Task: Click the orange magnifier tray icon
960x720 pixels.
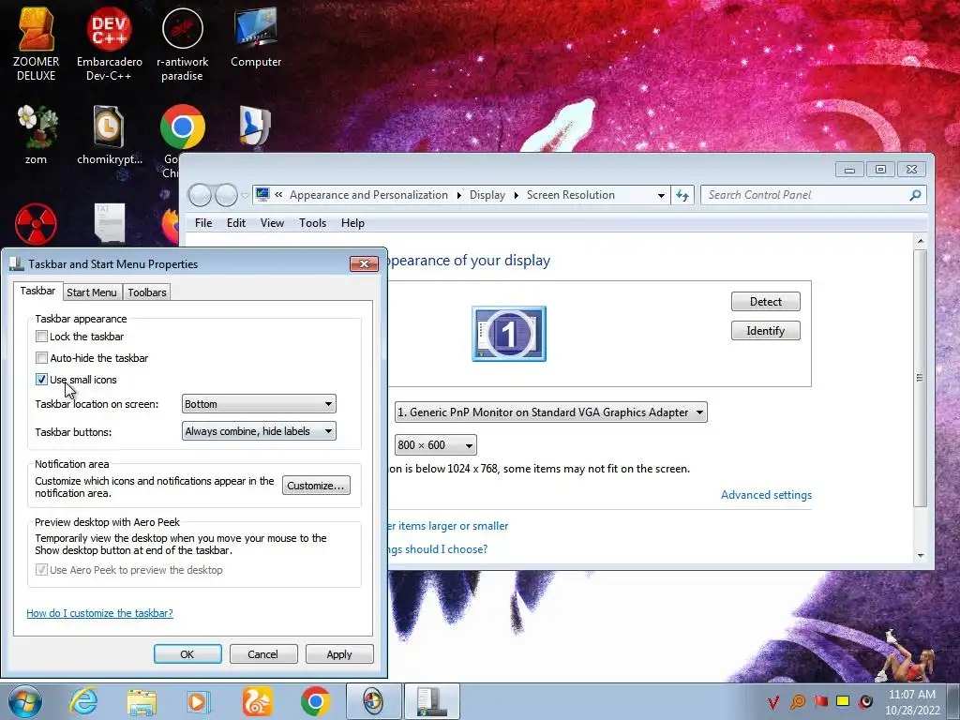Action: [x=798, y=701]
